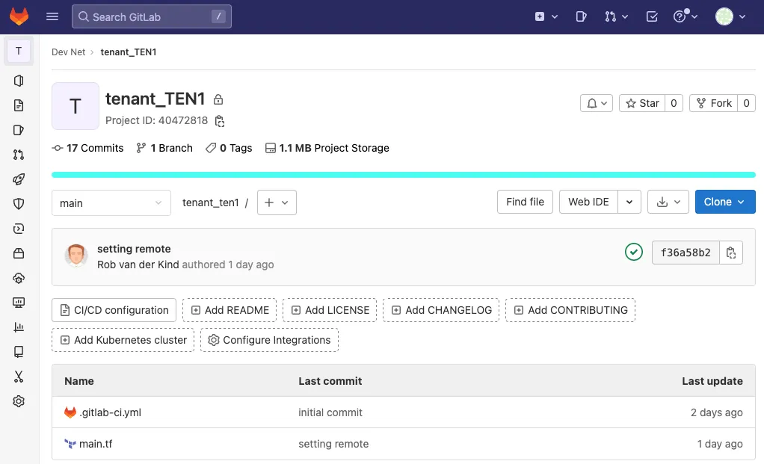View the passed pipeline status icon
Image resolution: width=764 pixels, height=464 pixels.
[x=633, y=253]
